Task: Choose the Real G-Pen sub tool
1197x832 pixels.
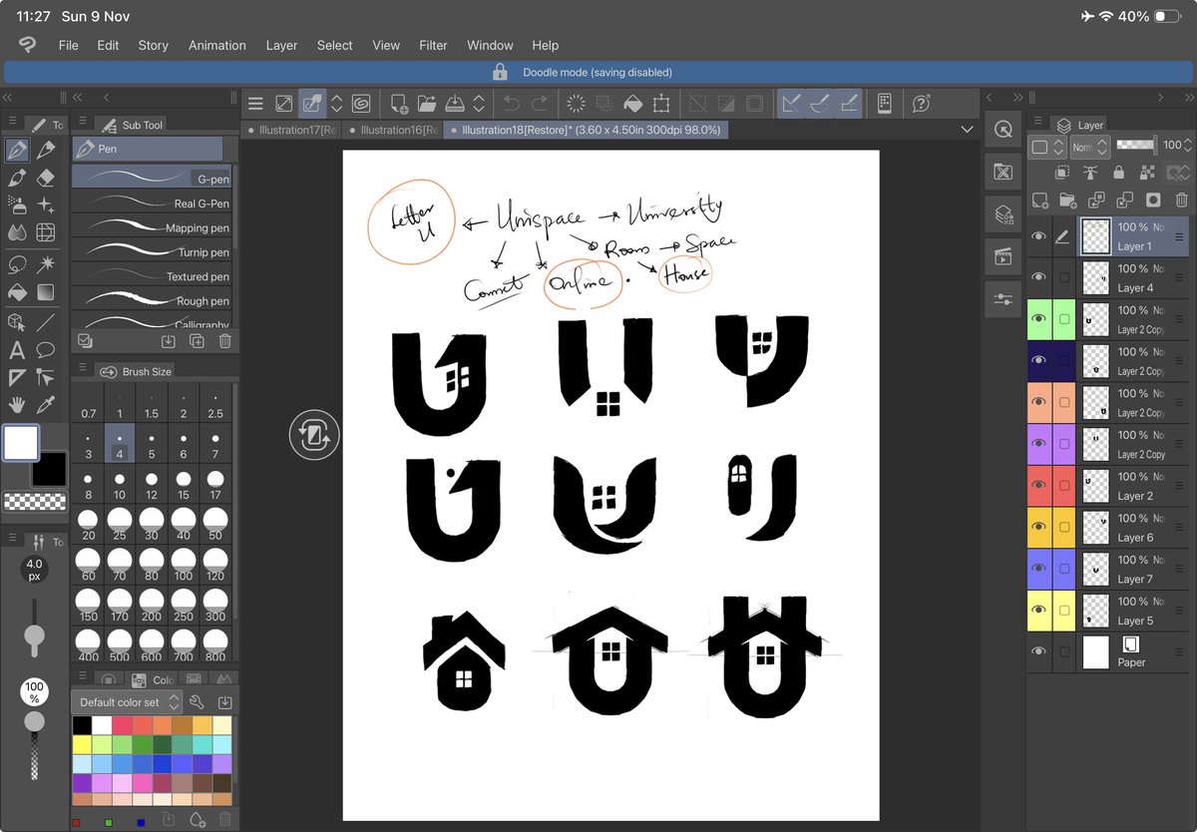Action: coord(152,203)
